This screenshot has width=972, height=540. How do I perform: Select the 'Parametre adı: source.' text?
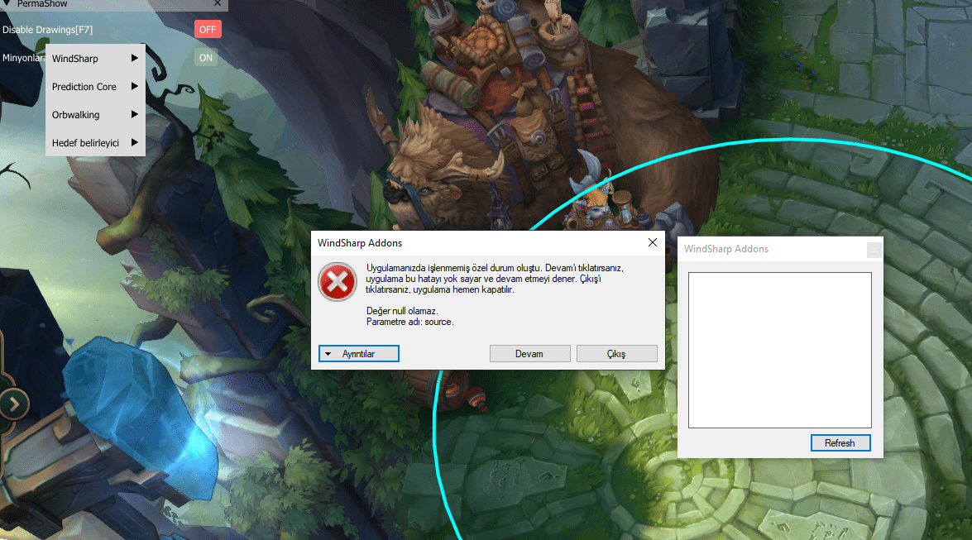click(409, 322)
